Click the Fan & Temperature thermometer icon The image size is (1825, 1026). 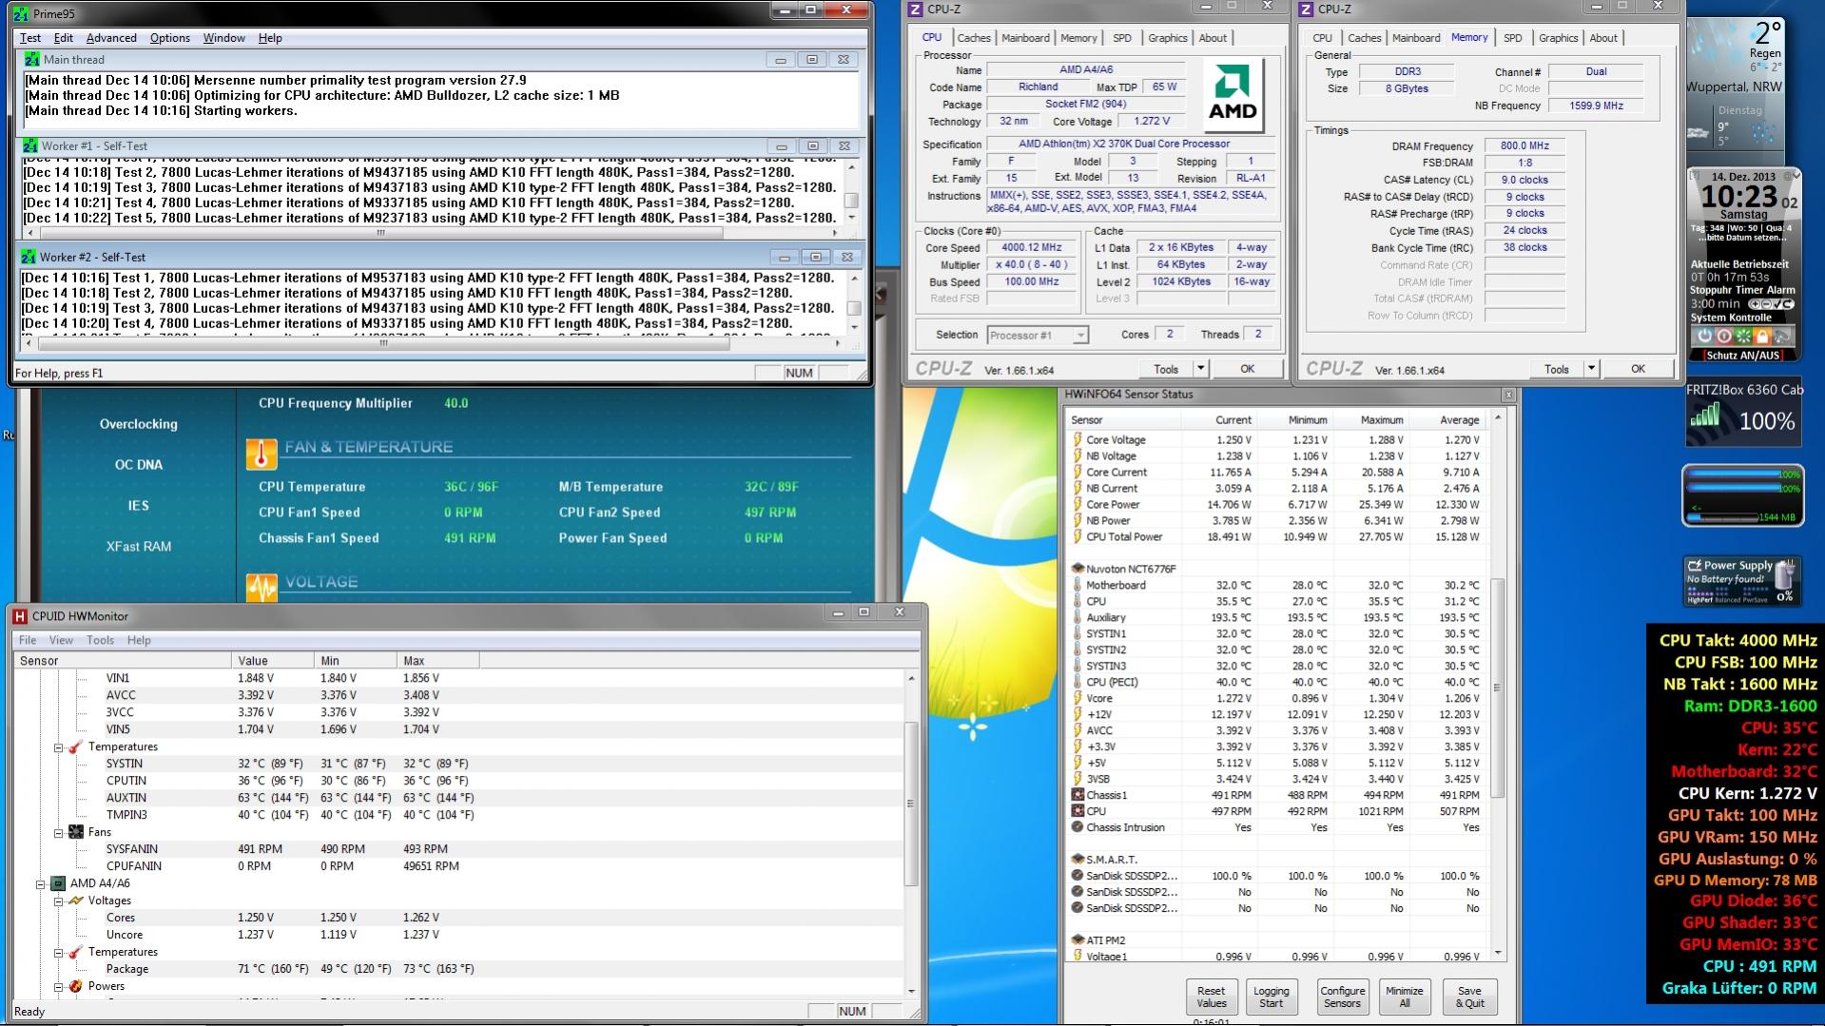click(x=262, y=455)
